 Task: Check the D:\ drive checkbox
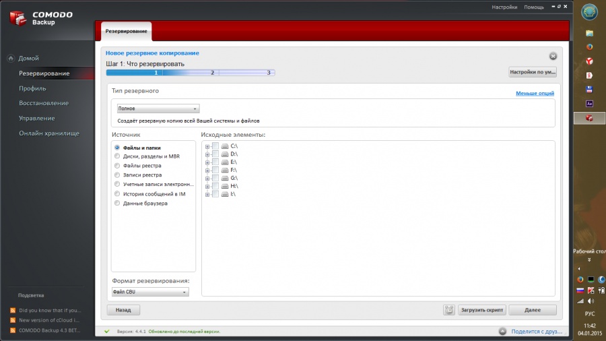215,154
